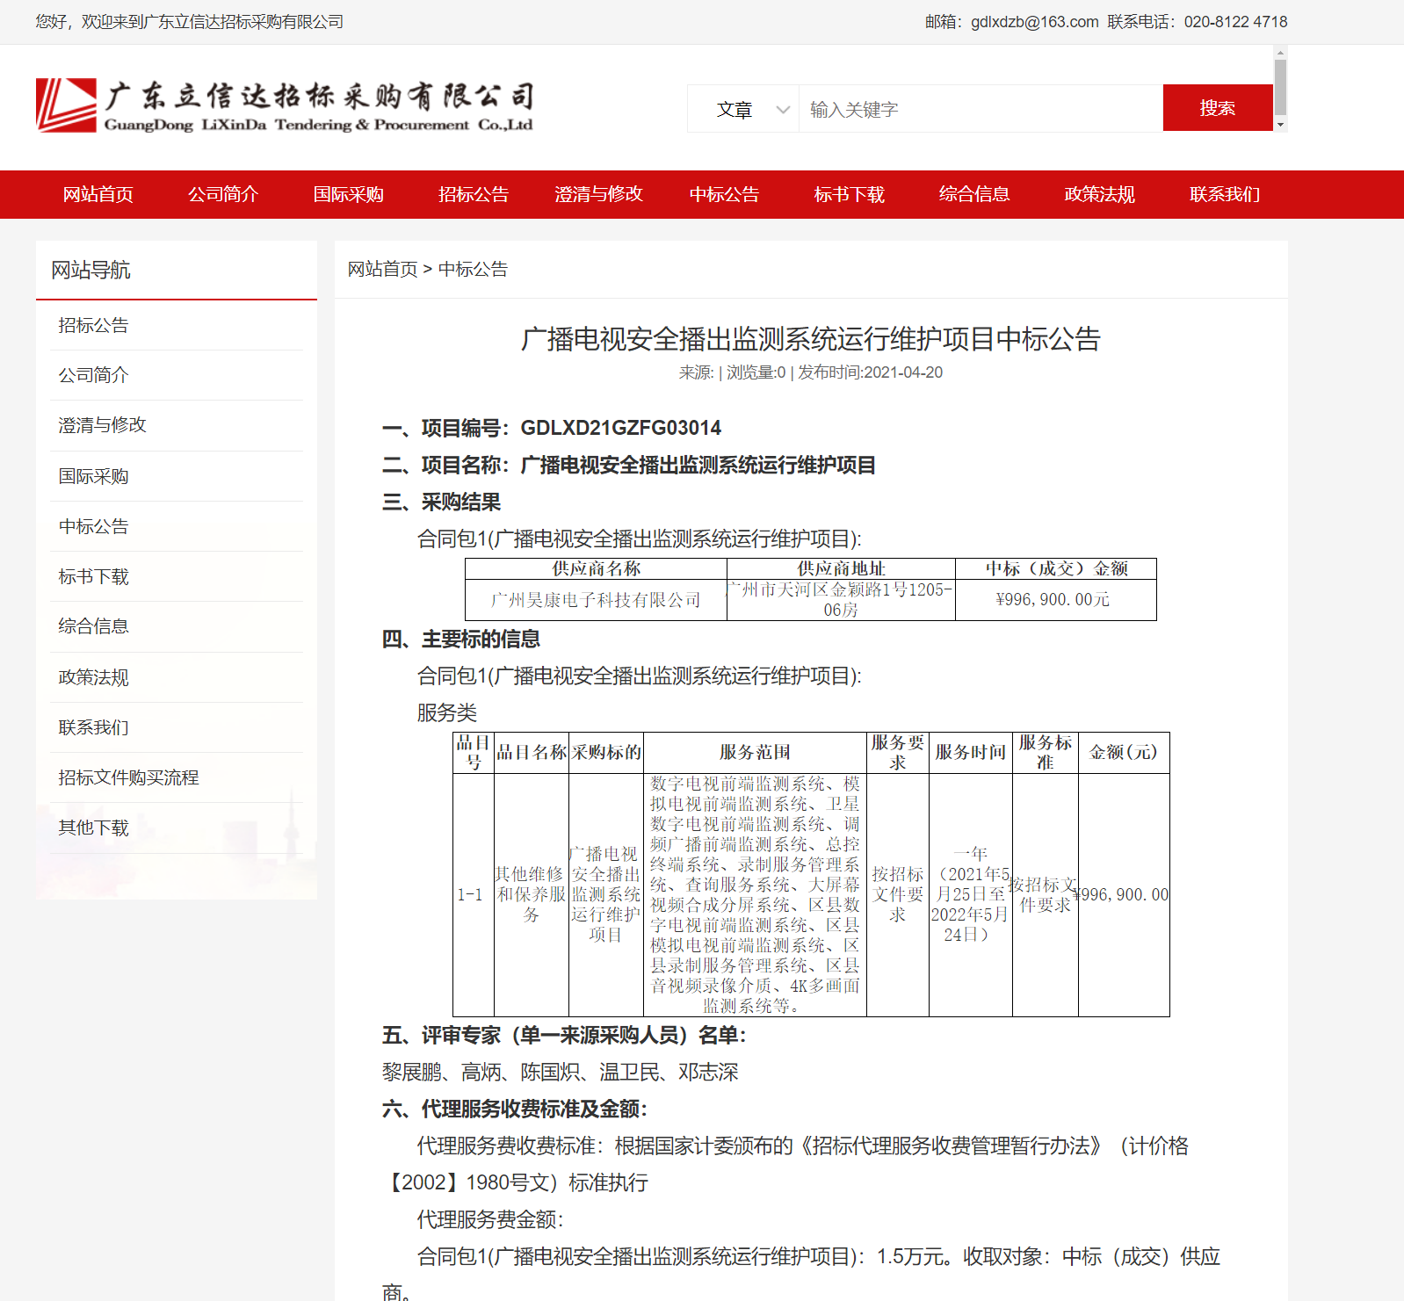Click the 中标公告 breadcrumb link
The width and height of the screenshot is (1404, 1301).
click(473, 269)
